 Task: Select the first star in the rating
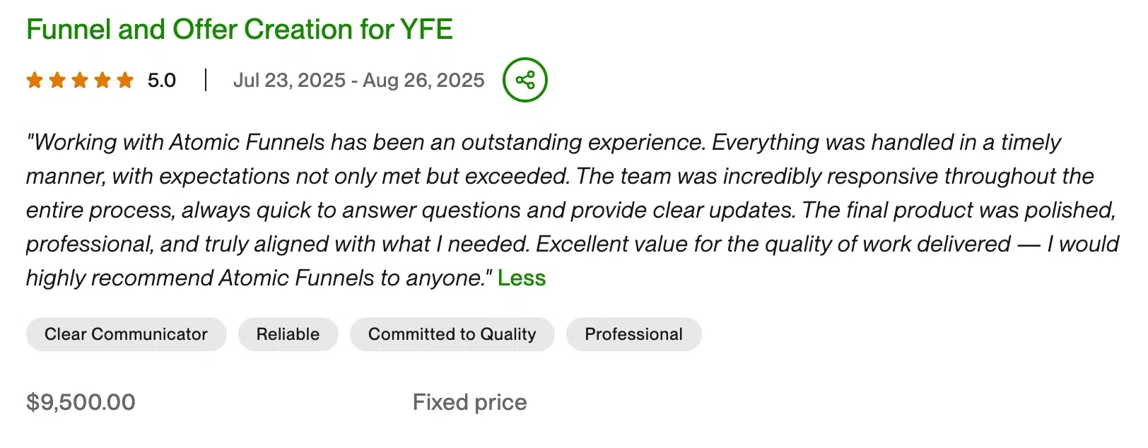(x=33, y=80)
